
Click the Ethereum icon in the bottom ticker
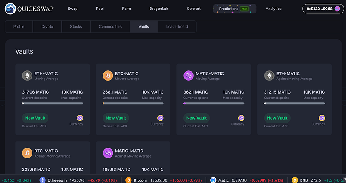coord(42,180)
